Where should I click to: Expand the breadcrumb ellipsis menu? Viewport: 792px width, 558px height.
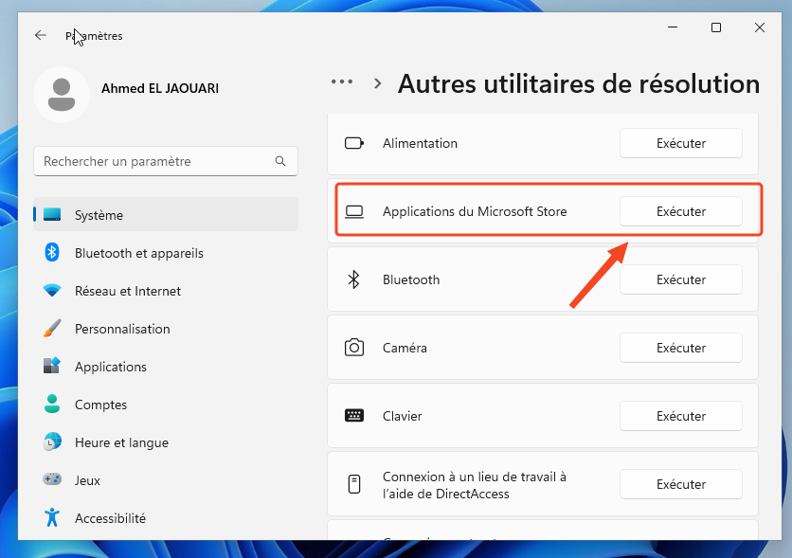[x=342, y=82]
